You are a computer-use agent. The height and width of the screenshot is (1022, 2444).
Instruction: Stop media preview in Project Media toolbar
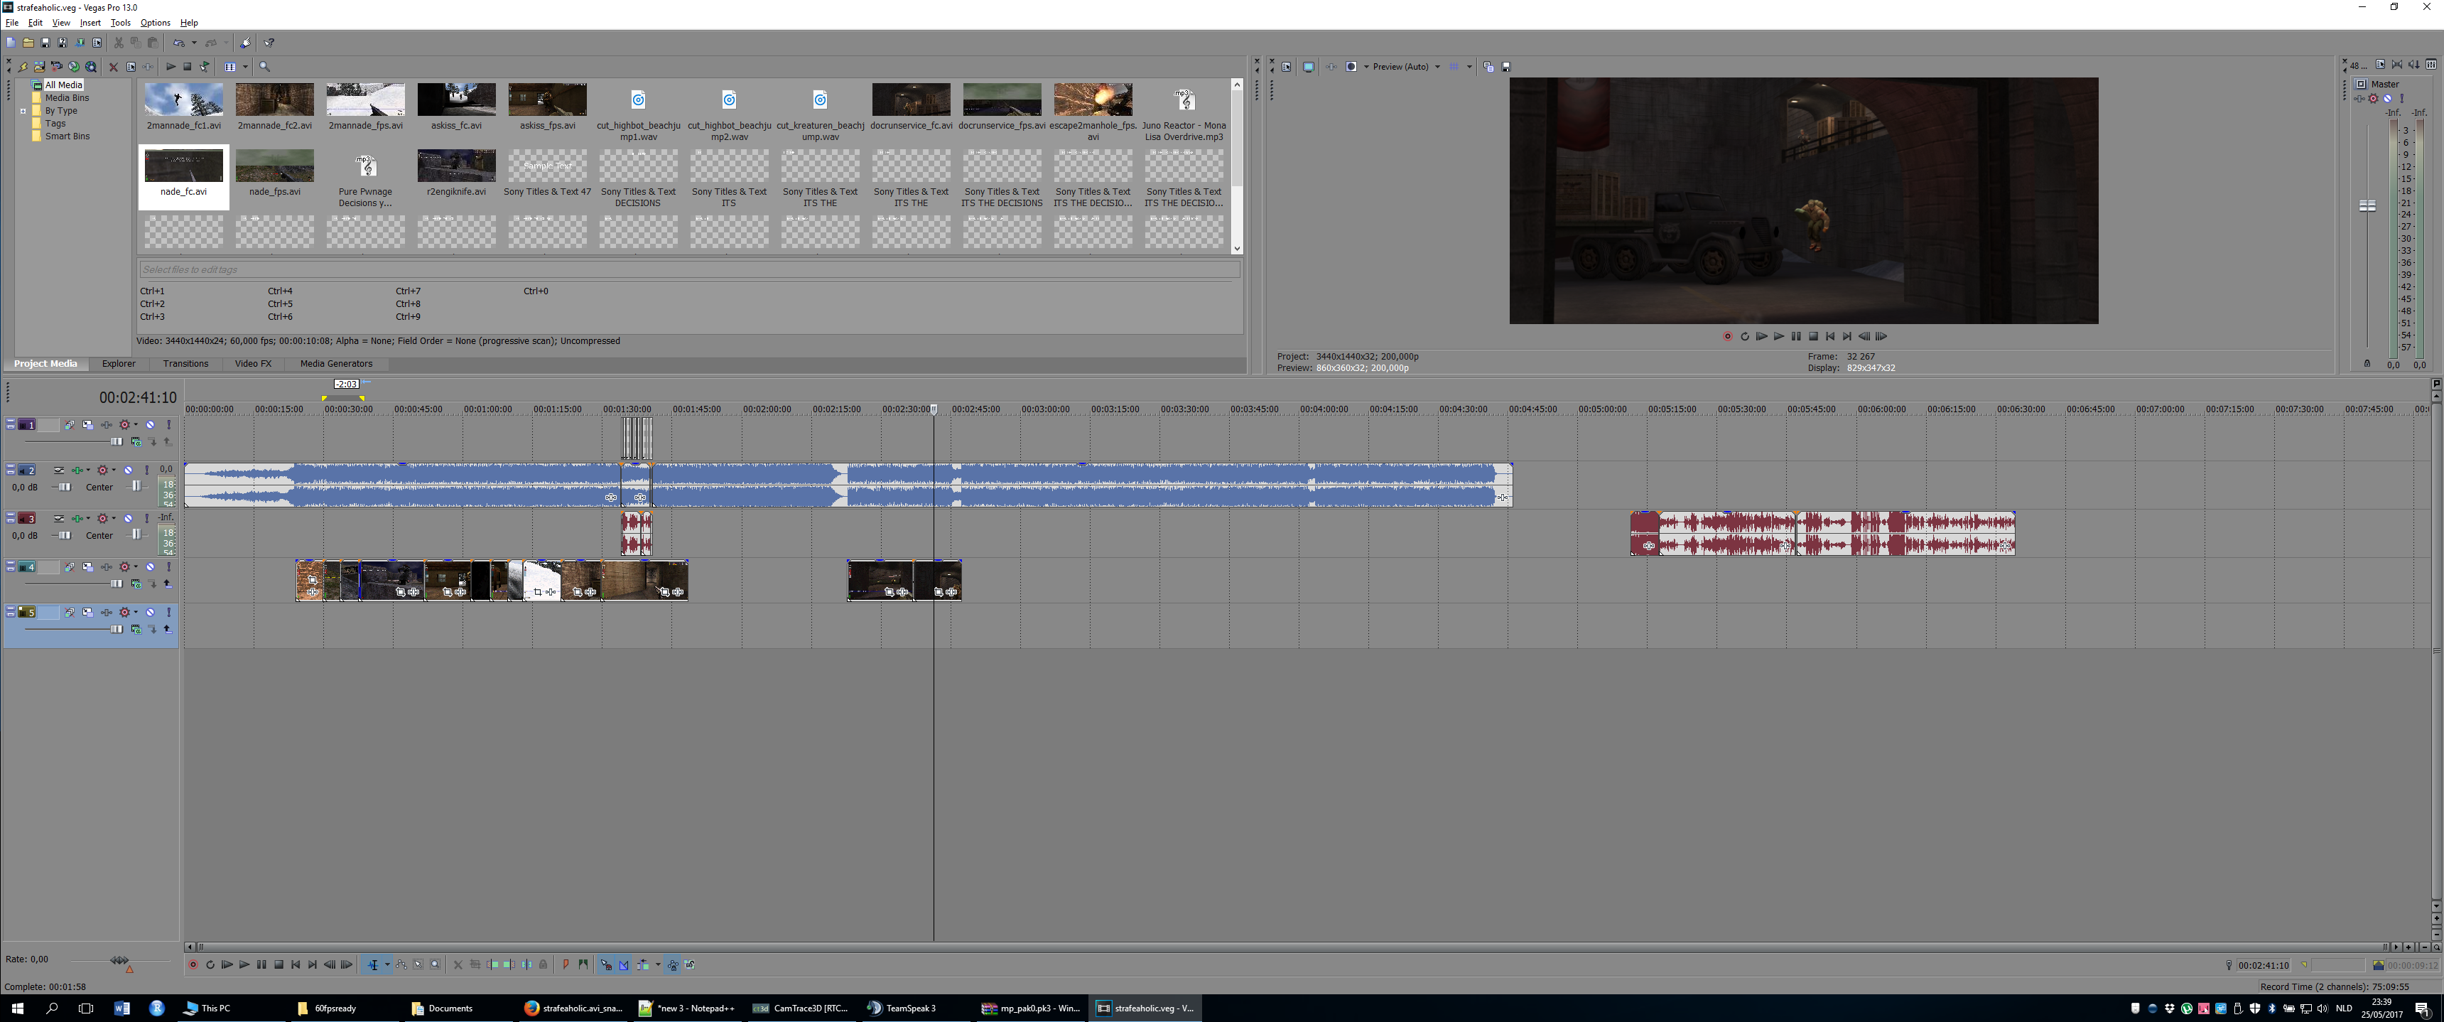[x=188, y=66]
